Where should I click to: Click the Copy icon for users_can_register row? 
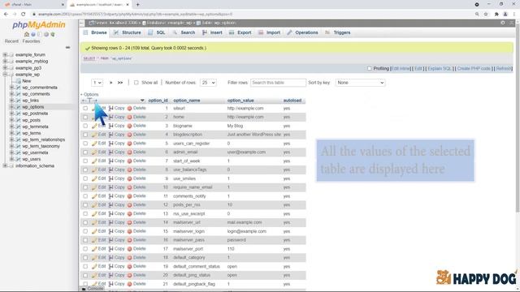[x=111, y=144]
